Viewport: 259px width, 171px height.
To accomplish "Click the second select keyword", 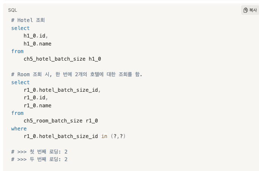I will point(20,82).
